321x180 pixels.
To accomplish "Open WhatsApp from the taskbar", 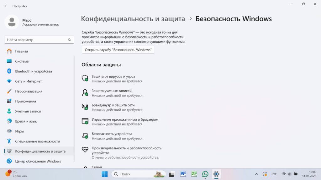I will pyautogui.click(x=205, y=174).
